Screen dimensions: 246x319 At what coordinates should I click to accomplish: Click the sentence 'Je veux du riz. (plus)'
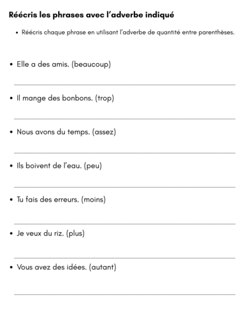coord(50,234)
